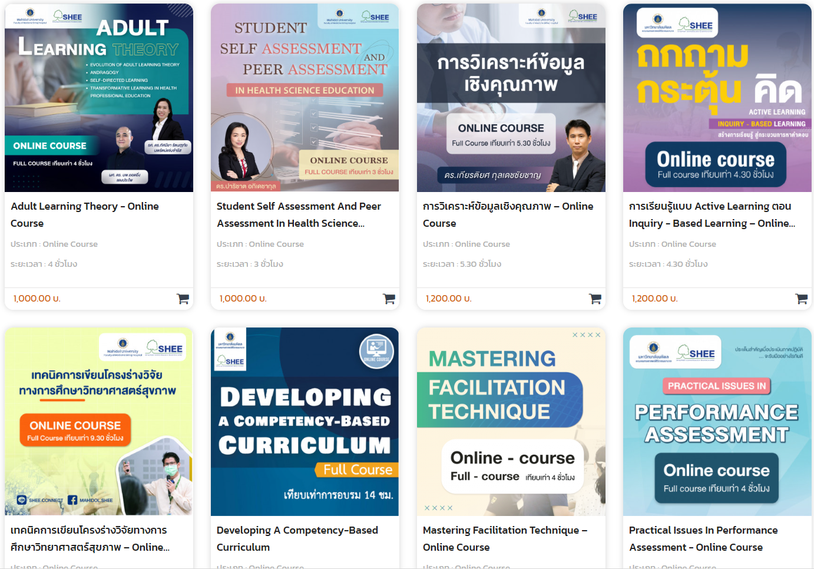Open Active Learning Inquiry-Based course thumbnail
The image size is (814, 569).
pos(717,98)
